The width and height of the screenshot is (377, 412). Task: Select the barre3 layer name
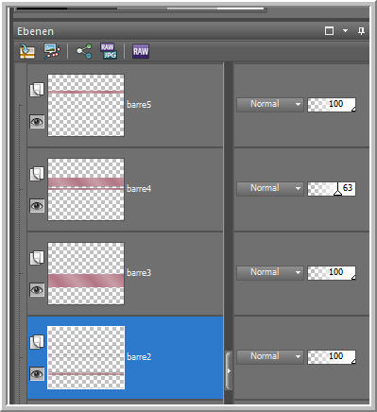point(139,273)
